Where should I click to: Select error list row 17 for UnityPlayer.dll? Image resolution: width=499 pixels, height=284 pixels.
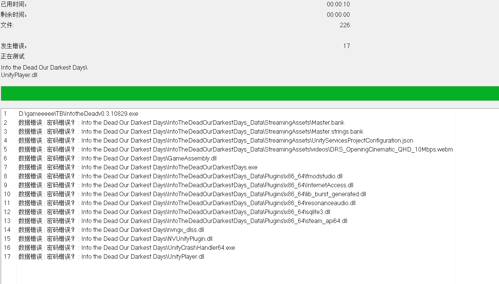111,256
